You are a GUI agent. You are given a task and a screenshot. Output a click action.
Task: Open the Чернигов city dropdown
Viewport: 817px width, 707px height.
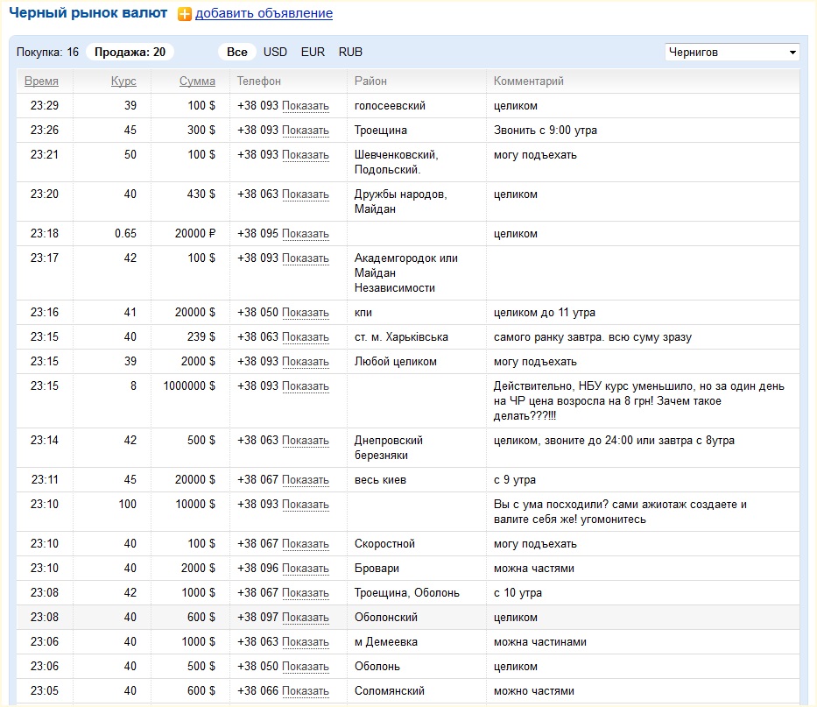732,52
